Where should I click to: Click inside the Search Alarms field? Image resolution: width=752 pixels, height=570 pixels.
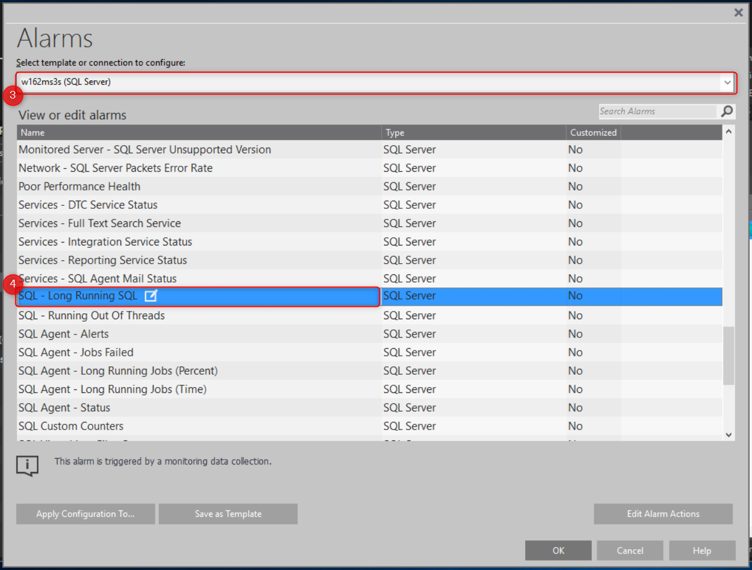656,111
